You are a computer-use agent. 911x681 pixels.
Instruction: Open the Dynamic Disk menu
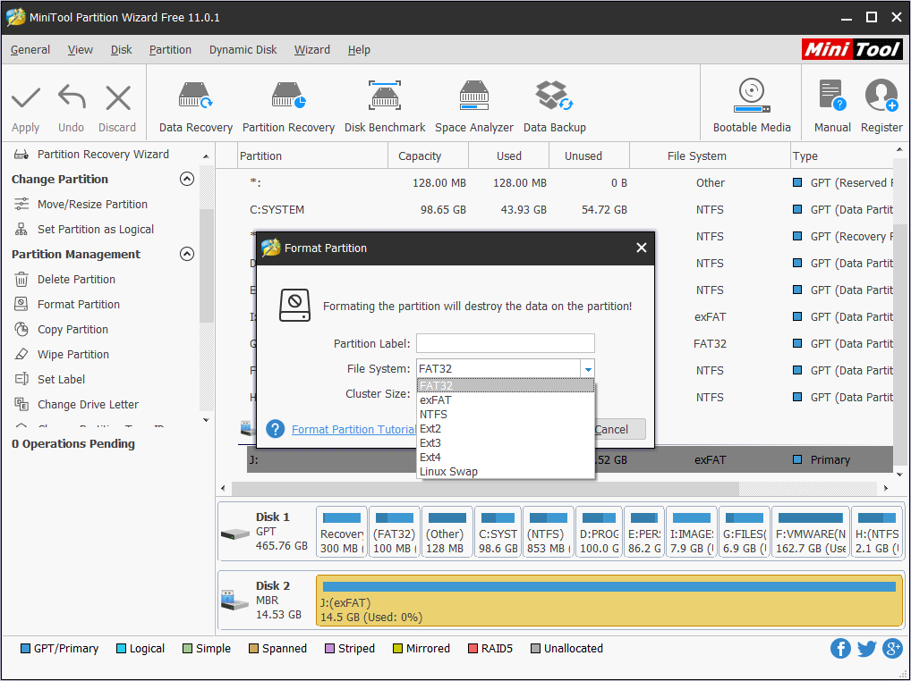243,50
